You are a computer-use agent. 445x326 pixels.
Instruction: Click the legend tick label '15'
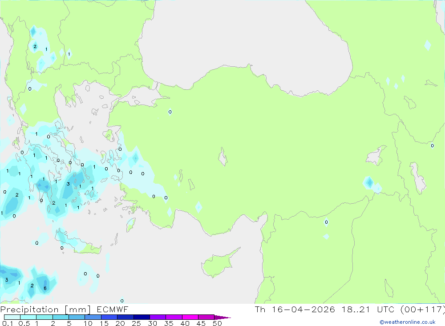(x=104, y=323)
